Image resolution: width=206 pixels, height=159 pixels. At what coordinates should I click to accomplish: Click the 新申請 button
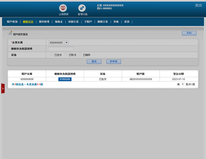click(x=113, y=61)
